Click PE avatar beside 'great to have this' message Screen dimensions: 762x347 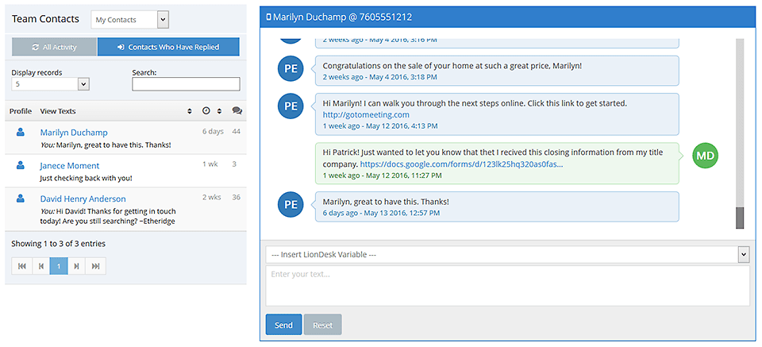(x=291, y=205)
